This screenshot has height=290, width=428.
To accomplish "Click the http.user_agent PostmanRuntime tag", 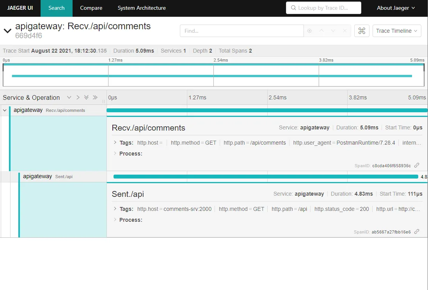I will coord(344,143).
